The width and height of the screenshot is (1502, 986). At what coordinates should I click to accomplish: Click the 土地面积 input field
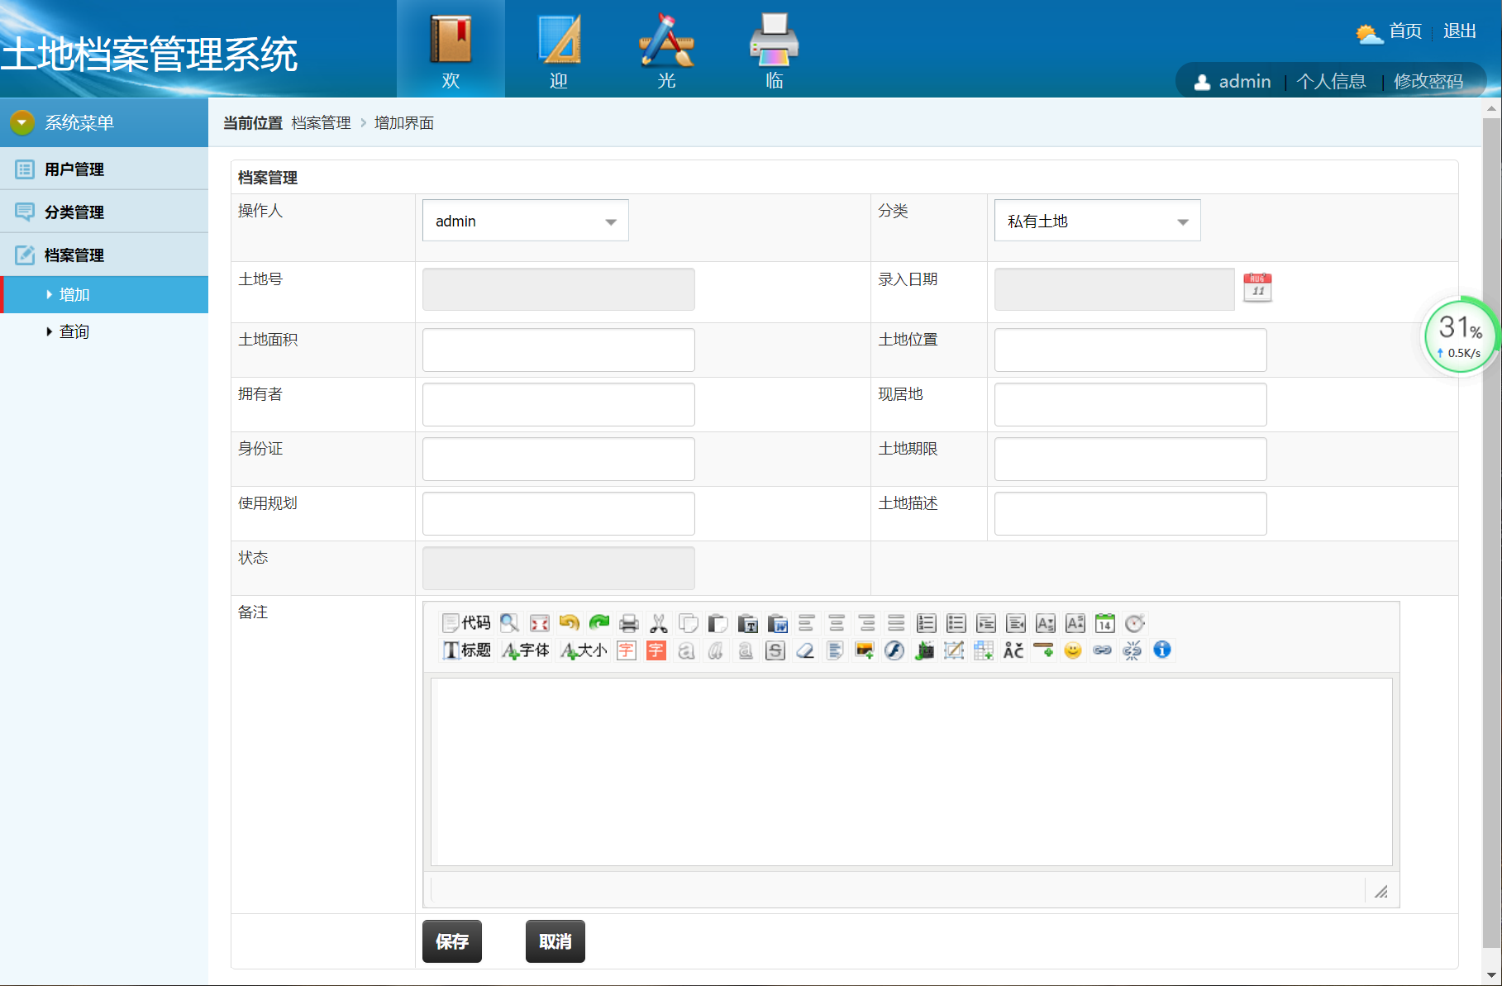tap(558, 350)
